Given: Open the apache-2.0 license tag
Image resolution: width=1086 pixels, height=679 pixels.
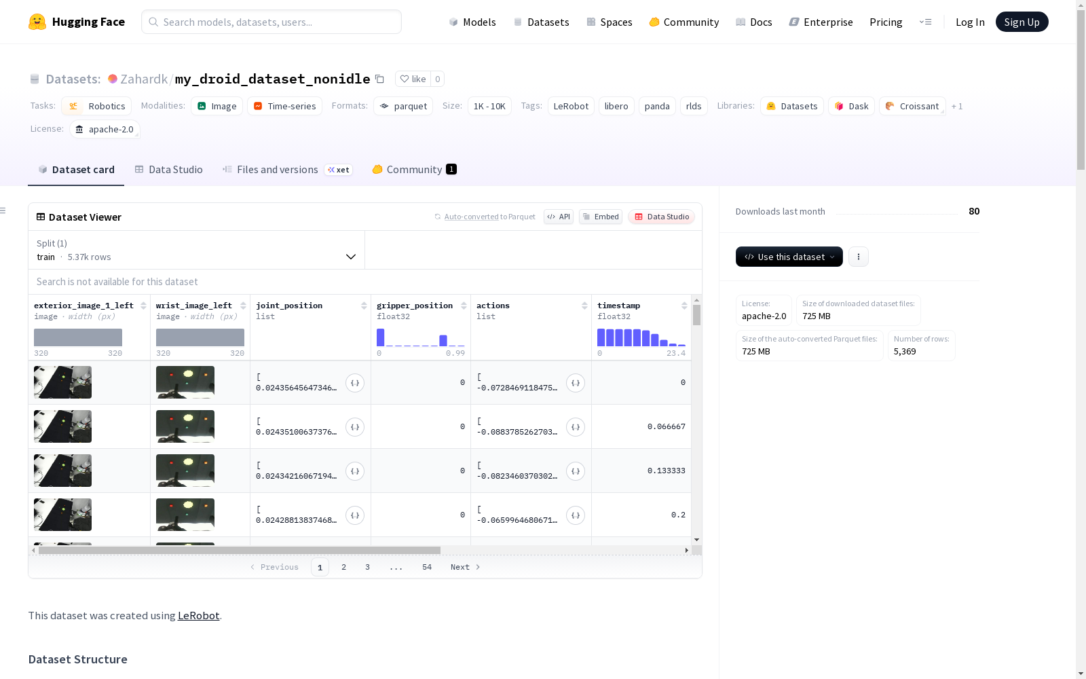Looking at the screenshot, I should tap(105, 129).
